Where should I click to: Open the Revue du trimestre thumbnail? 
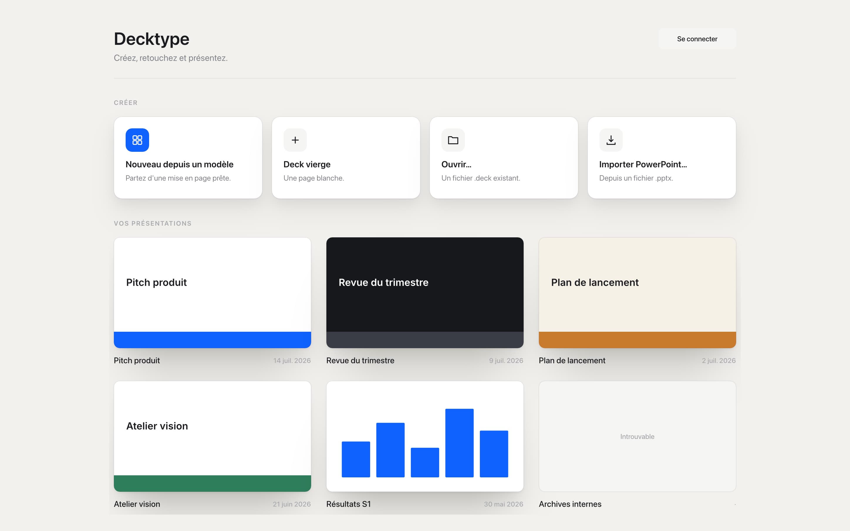(x=425, y=292)
